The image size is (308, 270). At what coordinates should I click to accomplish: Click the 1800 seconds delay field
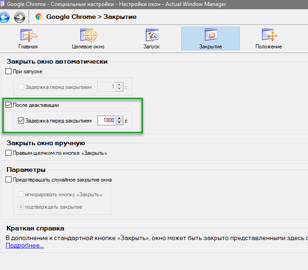(107, 120)
